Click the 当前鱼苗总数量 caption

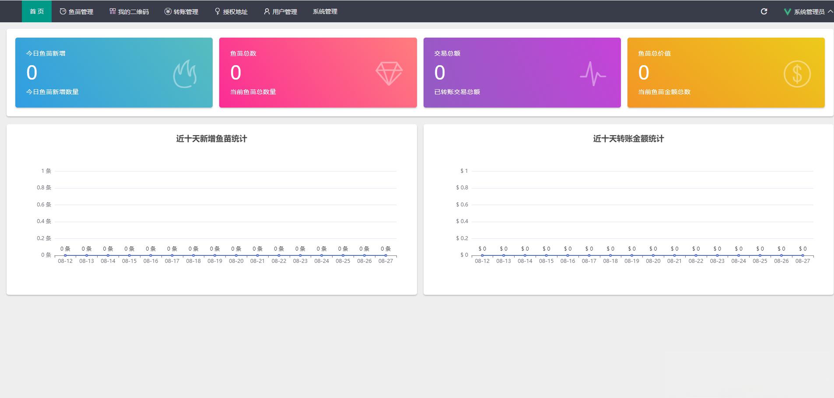click(253, 92)
